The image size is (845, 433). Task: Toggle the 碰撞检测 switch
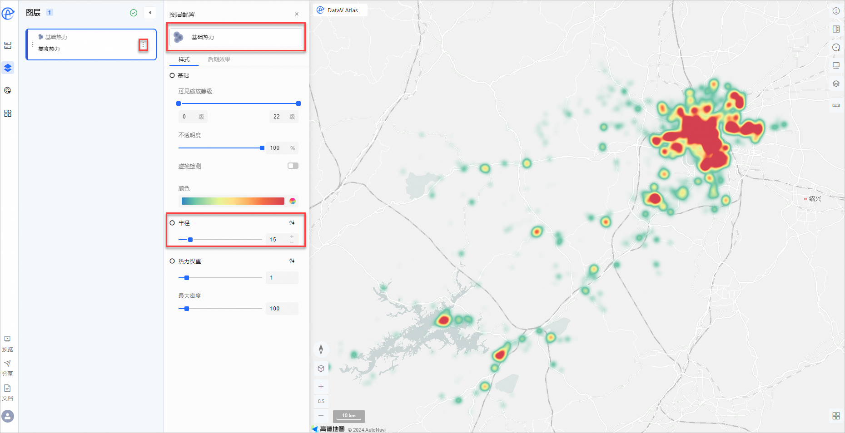(x=293, y=166)
